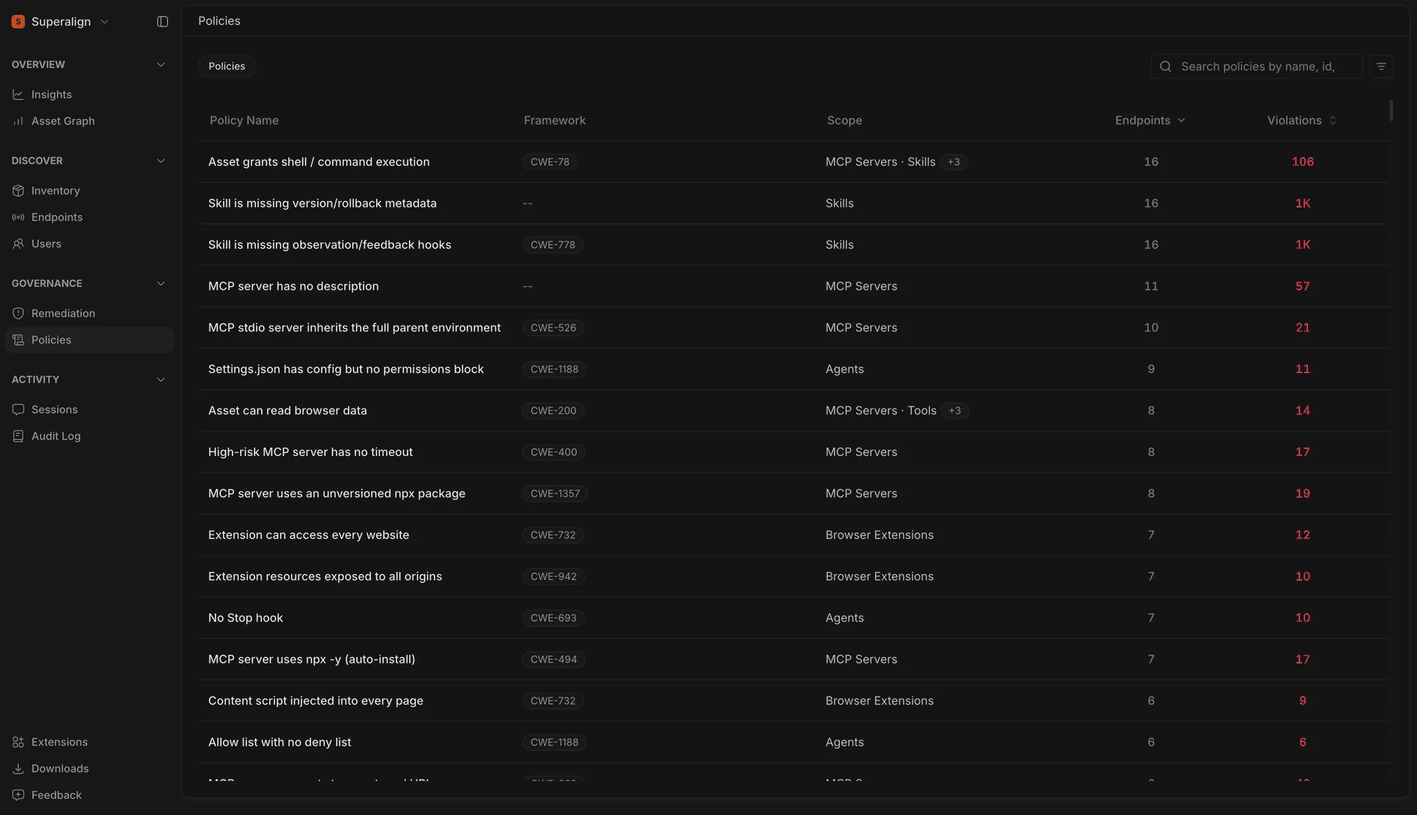Click the +3 scope badge on command execution row
The height and width of the screenshot is (815, 1417).
[x=954, y=162]
